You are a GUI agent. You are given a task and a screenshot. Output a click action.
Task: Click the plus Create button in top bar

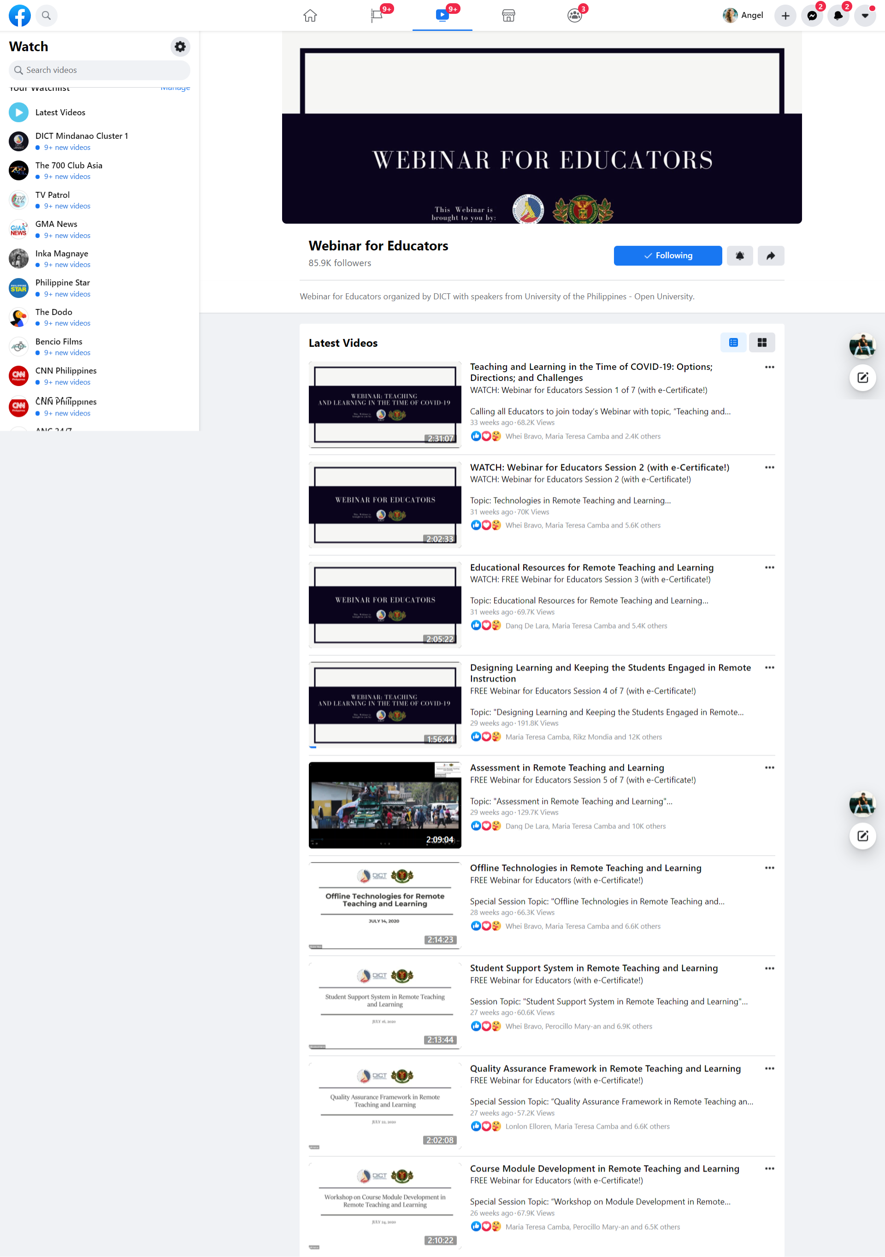tap(785, 15)
